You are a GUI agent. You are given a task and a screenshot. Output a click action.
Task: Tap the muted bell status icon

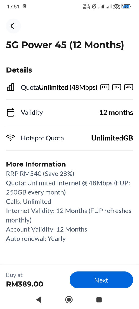click(x=94, y=6)
